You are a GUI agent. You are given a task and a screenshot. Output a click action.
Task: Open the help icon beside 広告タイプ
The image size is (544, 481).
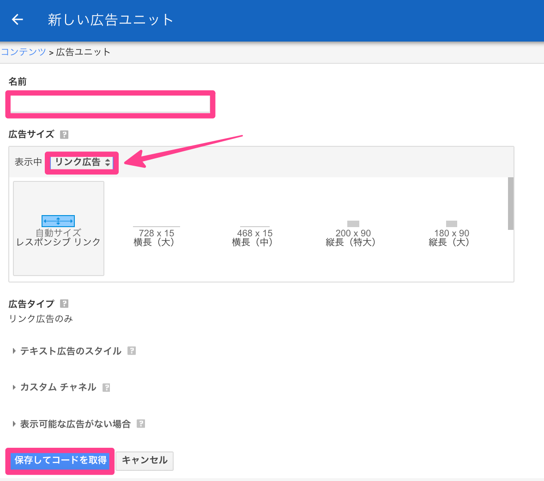[x=64, y=304]
